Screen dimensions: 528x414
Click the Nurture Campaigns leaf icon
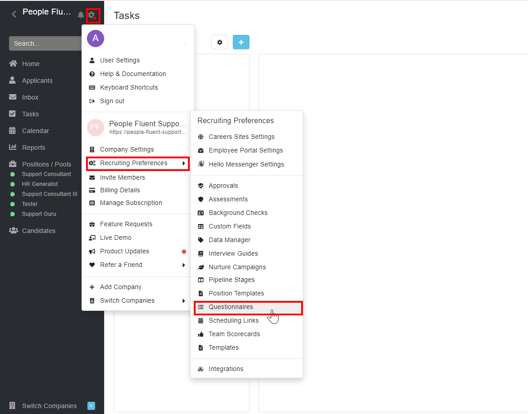[x=201, y=267]
